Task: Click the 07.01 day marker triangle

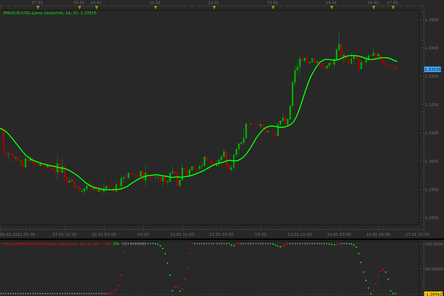Action: 38,8
